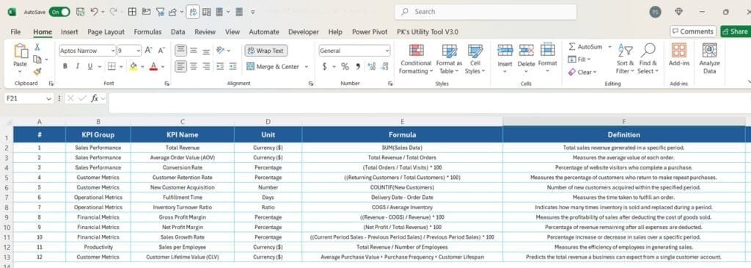The image size is (751, 268).
Task: Apply percent style
Action: pos(345,67)
